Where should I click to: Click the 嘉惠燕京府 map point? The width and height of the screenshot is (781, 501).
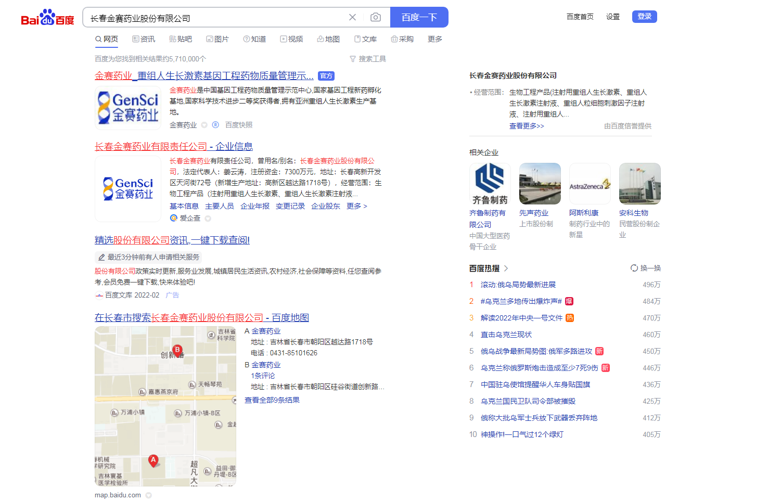click(159, 392)
